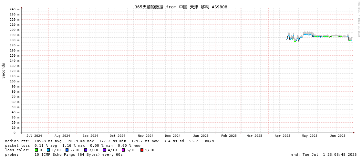Click the 3.4 ms sd value
The width and height of the screenshot is (362, 159).
174,141
